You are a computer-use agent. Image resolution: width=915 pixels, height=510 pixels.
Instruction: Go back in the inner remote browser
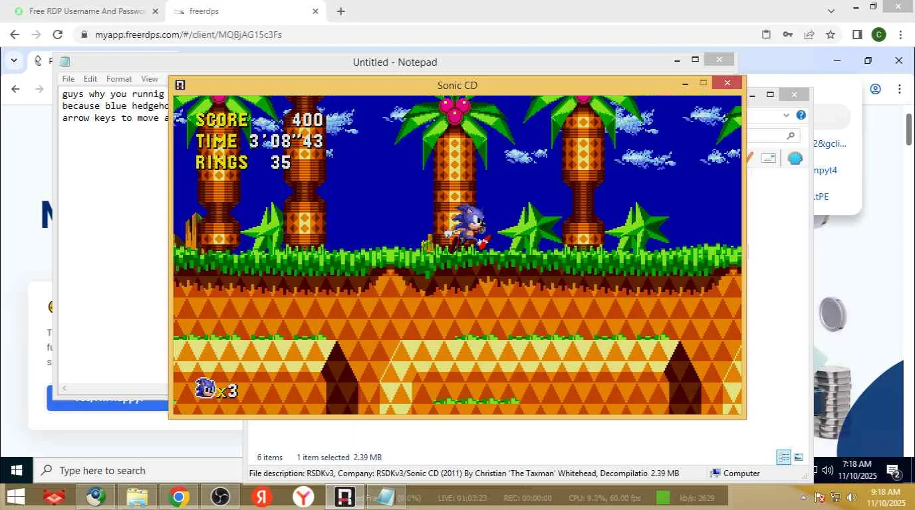(x=16, y=89)
